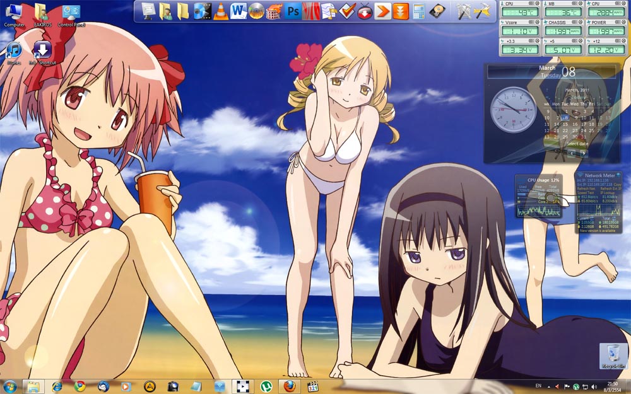The height and width of the screenshot is (394, 631).
Task: Click the +12 voltage readout
Action: [606, 50]
